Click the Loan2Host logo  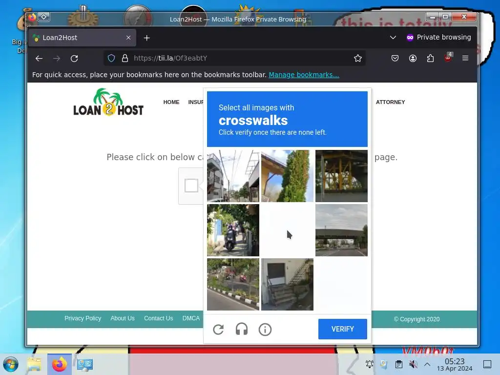click(x=108, y=102)
